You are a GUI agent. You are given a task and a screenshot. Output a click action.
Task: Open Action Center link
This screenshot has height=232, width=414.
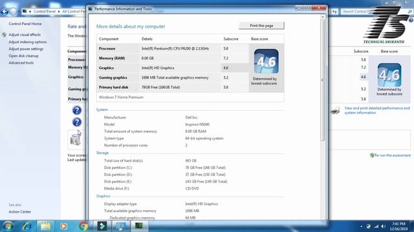coord(20,212)
